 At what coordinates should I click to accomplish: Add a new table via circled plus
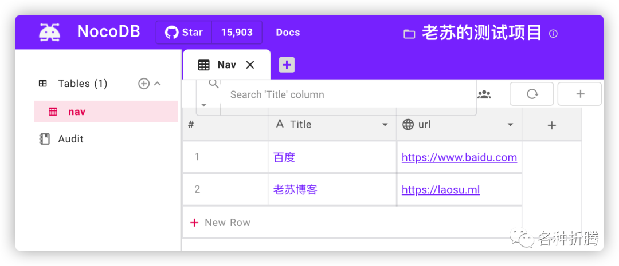click(x=144, y=84)
